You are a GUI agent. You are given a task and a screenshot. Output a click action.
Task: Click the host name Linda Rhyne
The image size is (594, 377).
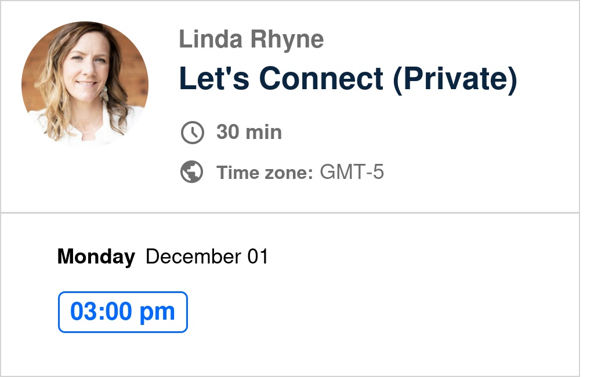tap(251, 40)
